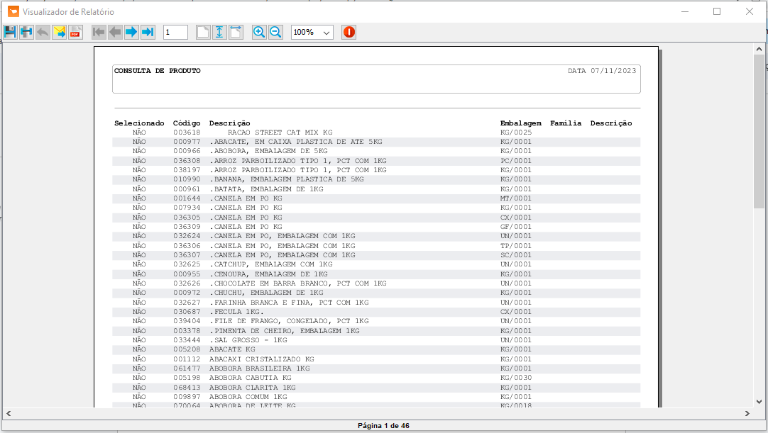Send the report by email icon
768x433 pixels.
pos(60,32)
